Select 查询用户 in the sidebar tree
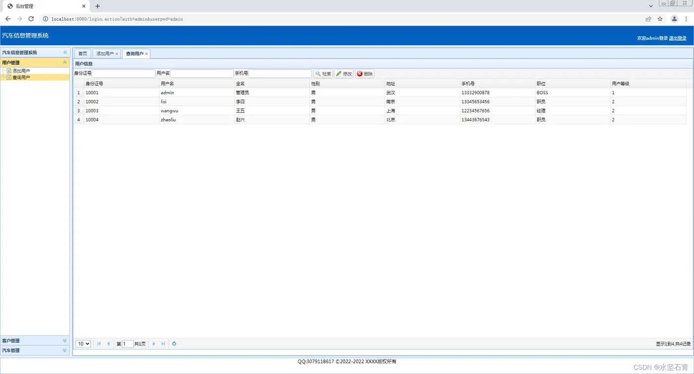 click(21, 77)
